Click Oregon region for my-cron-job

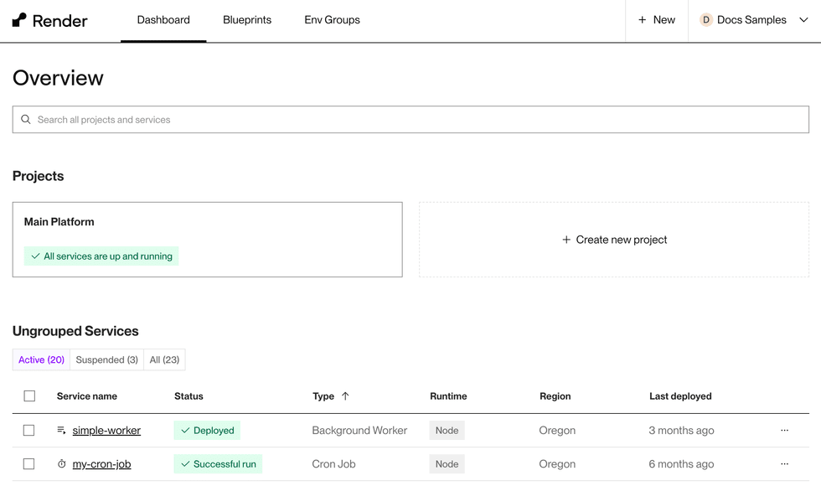coord(557,464)
